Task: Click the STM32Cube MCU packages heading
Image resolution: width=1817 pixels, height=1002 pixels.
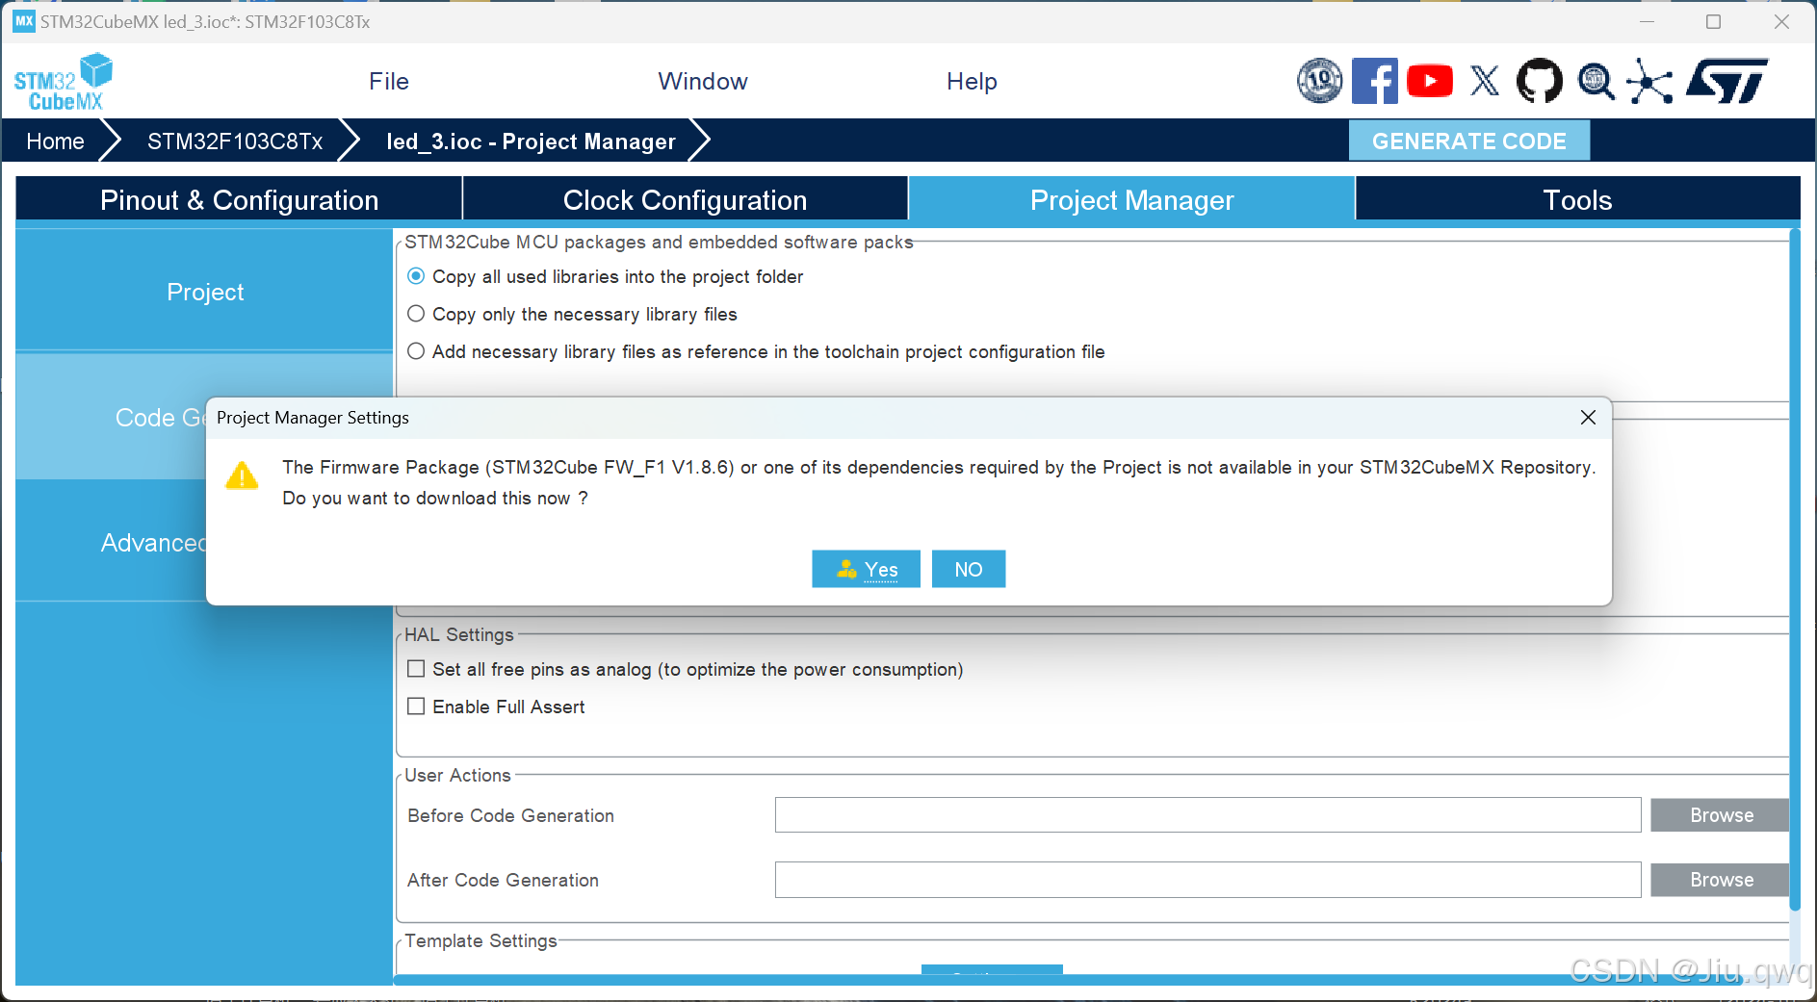Action: [659, 242]
